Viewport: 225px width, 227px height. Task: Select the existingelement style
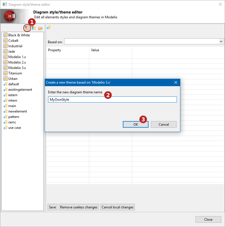20,90
